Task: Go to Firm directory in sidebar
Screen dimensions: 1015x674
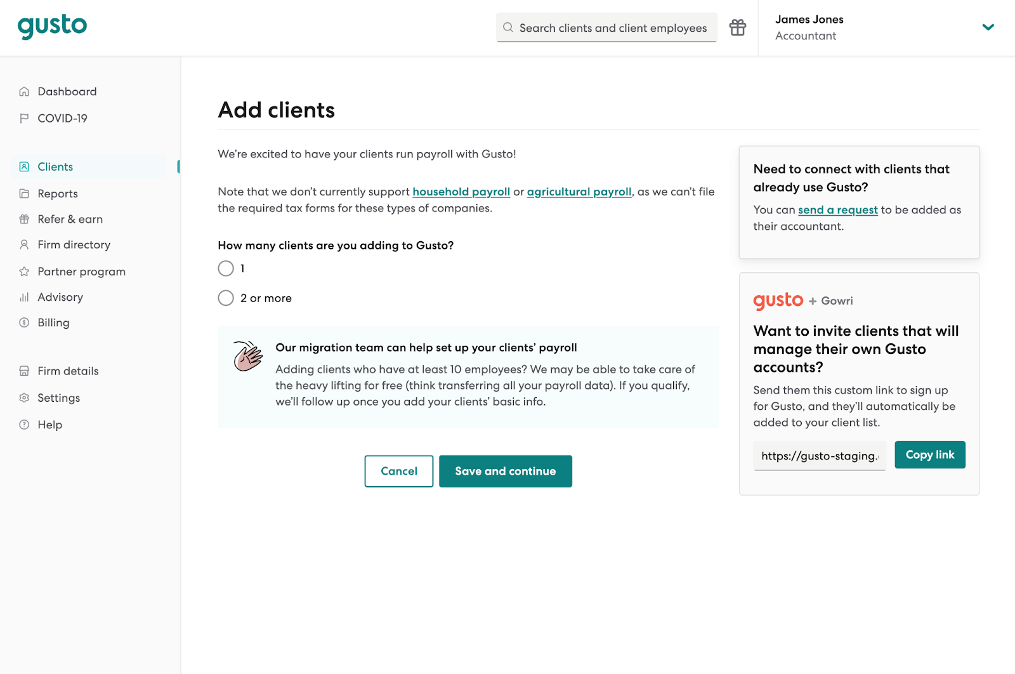Action: [x=74, y=245]
